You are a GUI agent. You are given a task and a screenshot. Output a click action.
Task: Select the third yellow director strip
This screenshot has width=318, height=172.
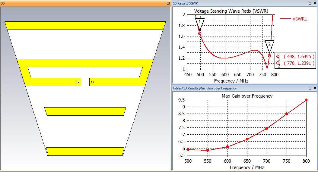click(x=85, y=111)
